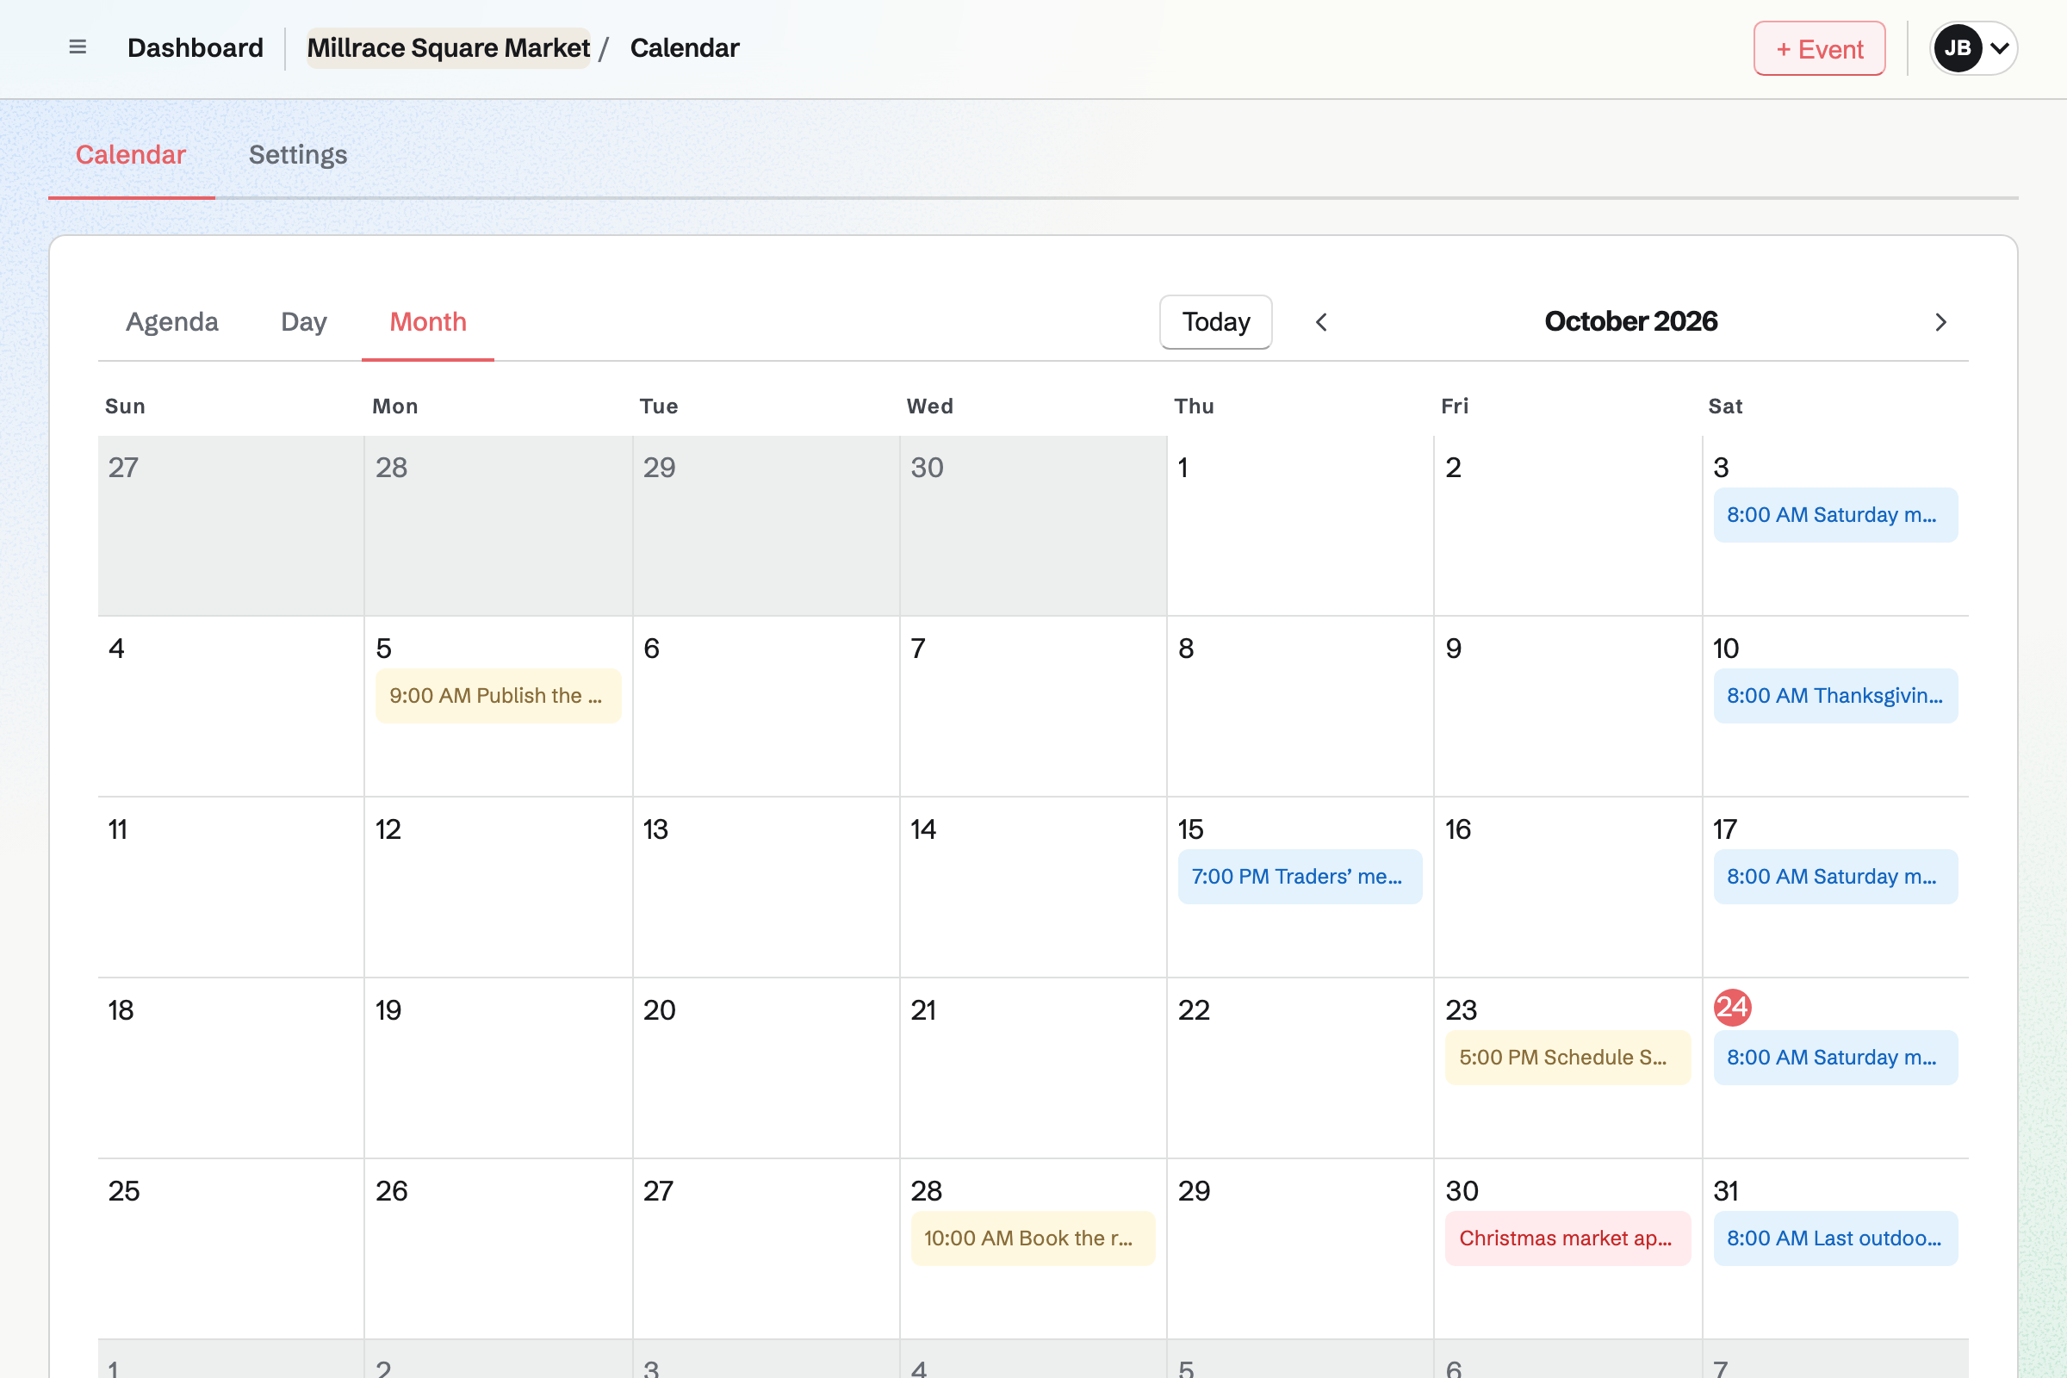Select day number 12 in the calendar
Screen dimensions: 2067x1378
point(388,829)
